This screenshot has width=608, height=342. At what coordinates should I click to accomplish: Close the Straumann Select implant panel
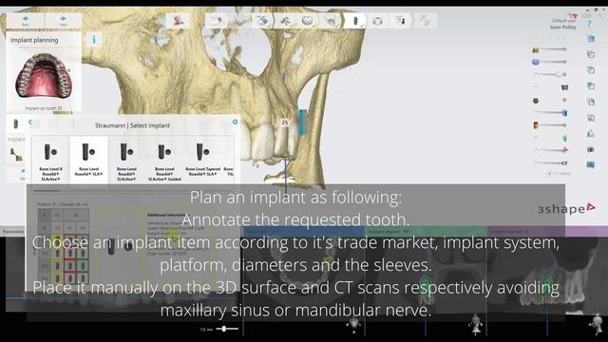235,122
